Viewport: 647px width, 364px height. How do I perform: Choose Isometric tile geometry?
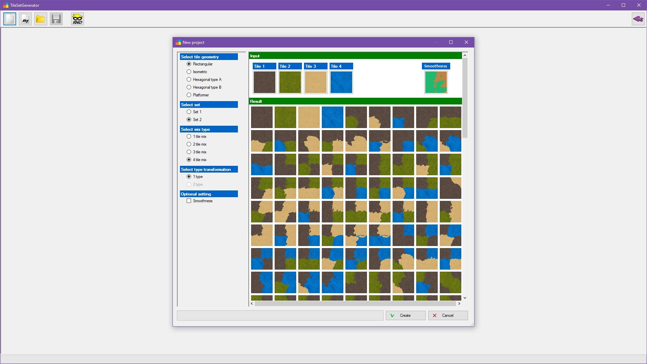point(189,72)
